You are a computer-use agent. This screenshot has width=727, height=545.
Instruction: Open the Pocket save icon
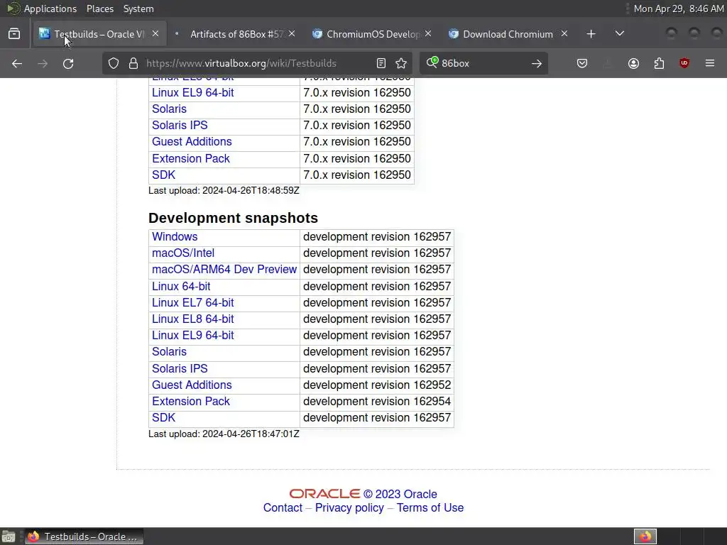pos(582,63)
